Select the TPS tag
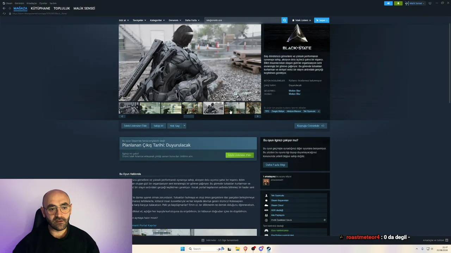Image resolution: width=451 pixels, height=253 pixels. click(267, 111)
